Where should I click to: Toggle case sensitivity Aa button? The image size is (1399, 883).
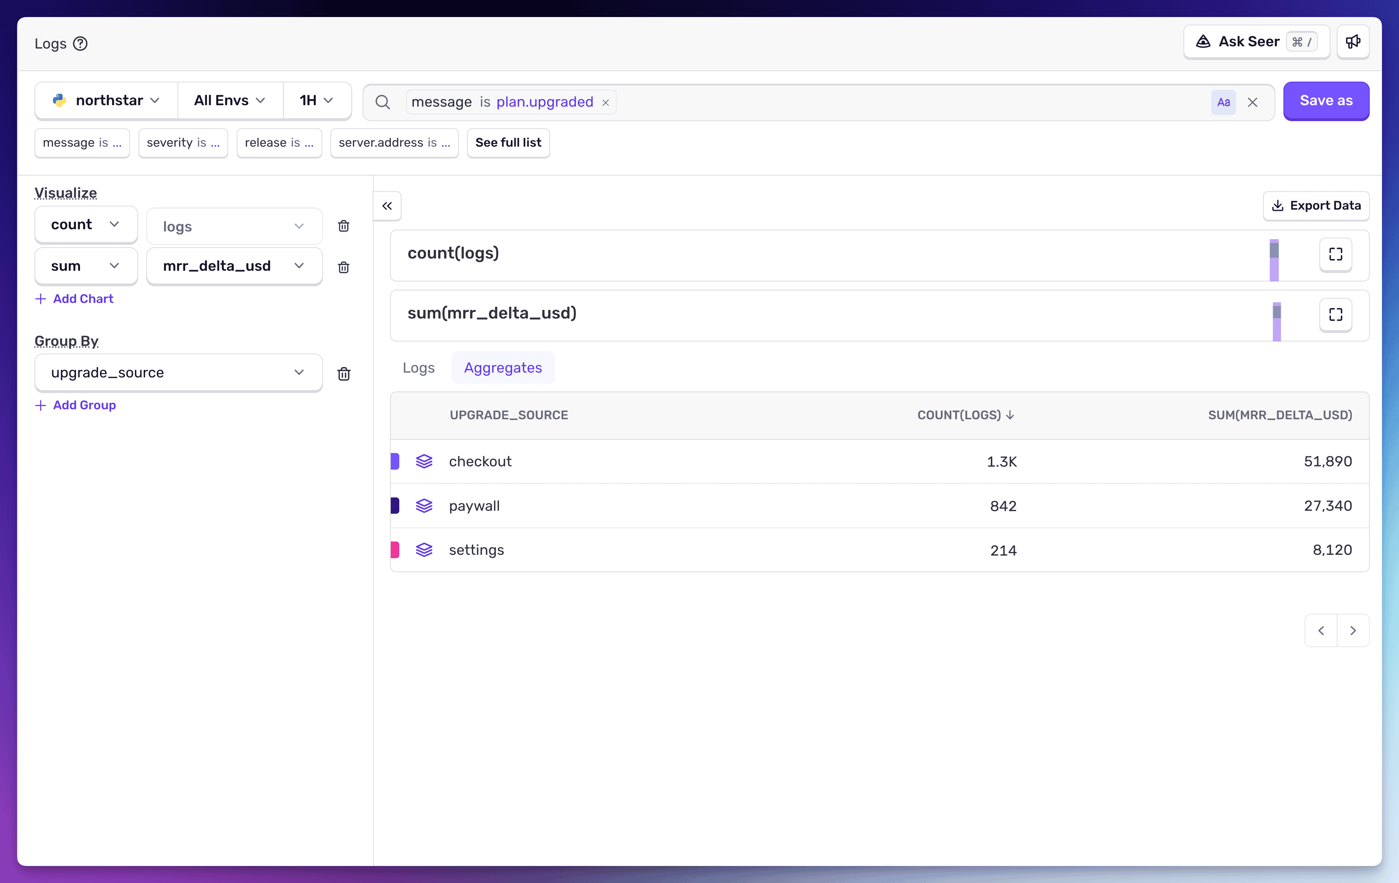point(1223,102)
